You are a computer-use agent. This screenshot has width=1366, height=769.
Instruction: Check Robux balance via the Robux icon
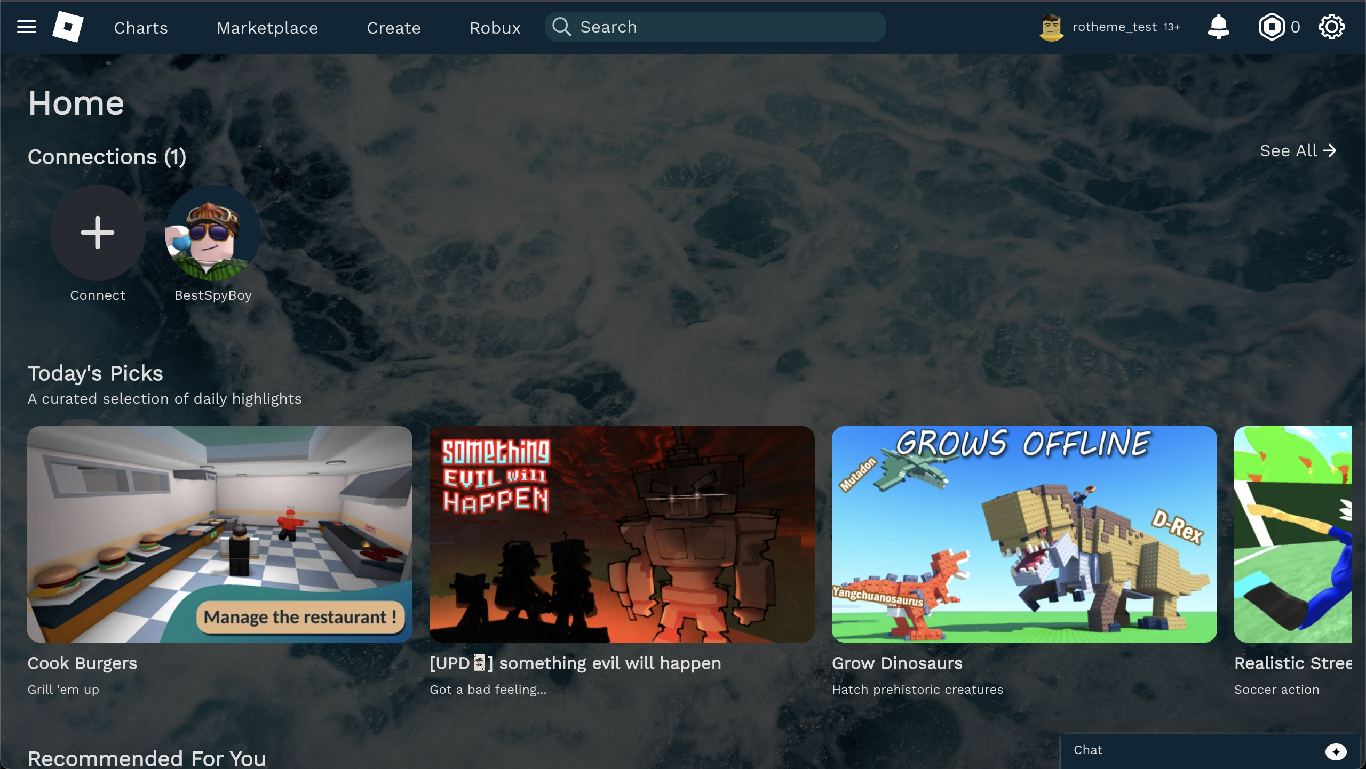tap(1272, 27)
